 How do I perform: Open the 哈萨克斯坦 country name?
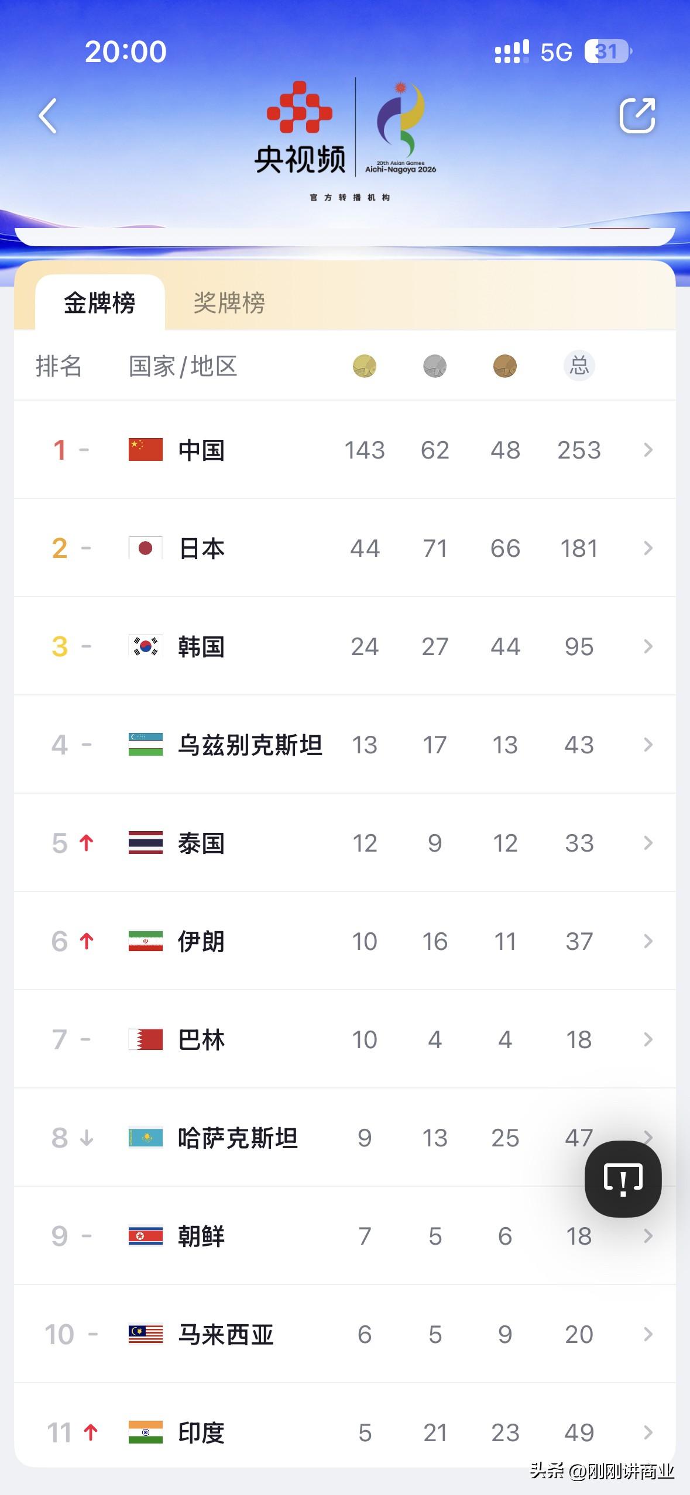238,1138
